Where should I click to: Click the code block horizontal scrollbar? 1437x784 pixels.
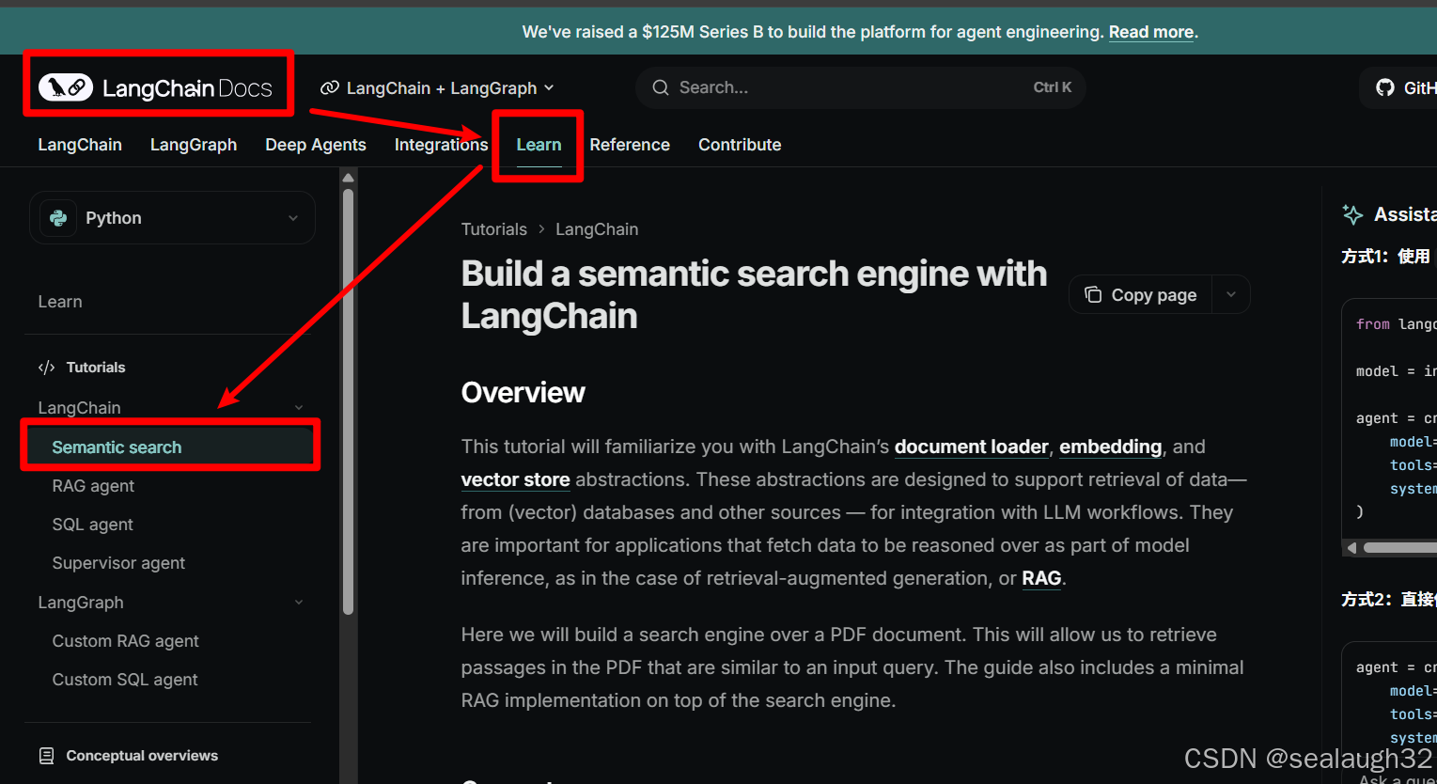tap(1399, 547)
